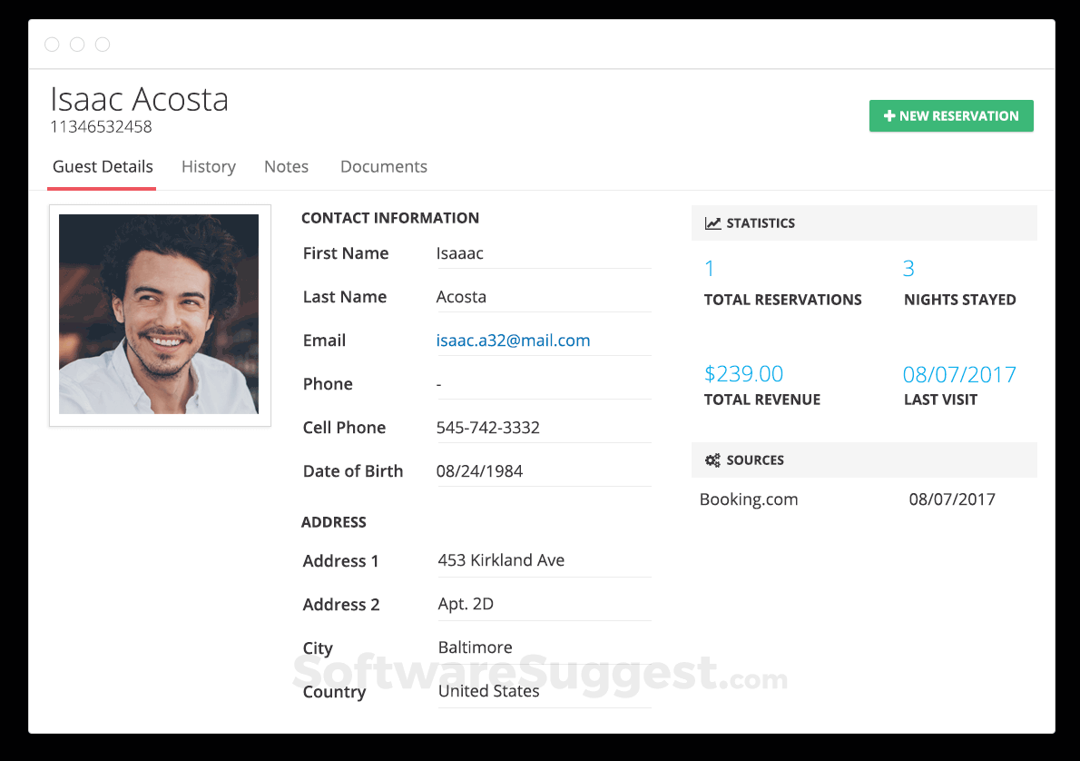Image resolution: width=1080 pixels, height=761 pixels.
Task: Select the Total Reservations count
Action: (709, 268)
